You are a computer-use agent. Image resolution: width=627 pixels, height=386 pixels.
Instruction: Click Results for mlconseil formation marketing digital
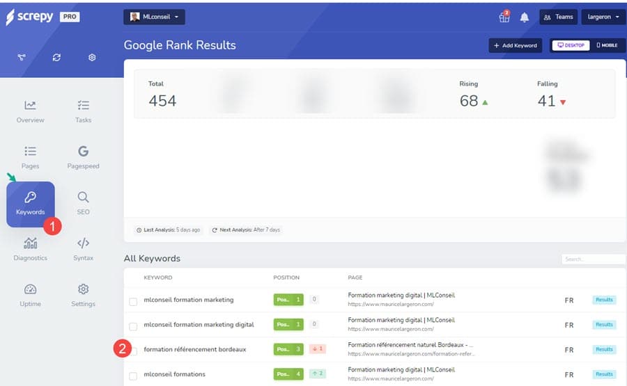(x=604, y=325)
